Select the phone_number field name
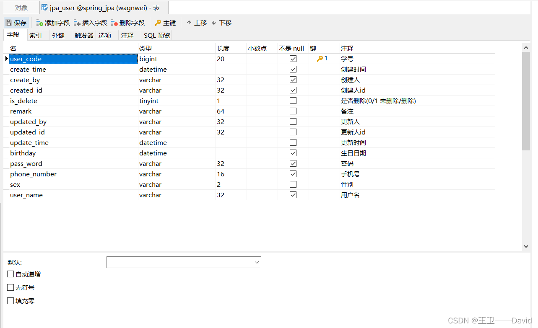The image size is (538, 328). [73, 174]
